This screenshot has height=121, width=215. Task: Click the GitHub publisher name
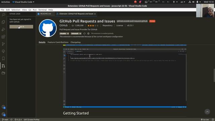coord(63,26)
